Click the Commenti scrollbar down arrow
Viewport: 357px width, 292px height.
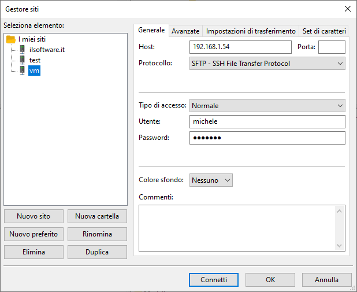tap(339, 246)
